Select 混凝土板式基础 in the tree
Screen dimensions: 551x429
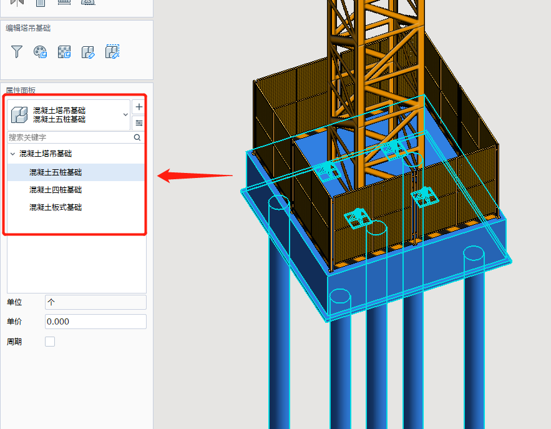76,207
